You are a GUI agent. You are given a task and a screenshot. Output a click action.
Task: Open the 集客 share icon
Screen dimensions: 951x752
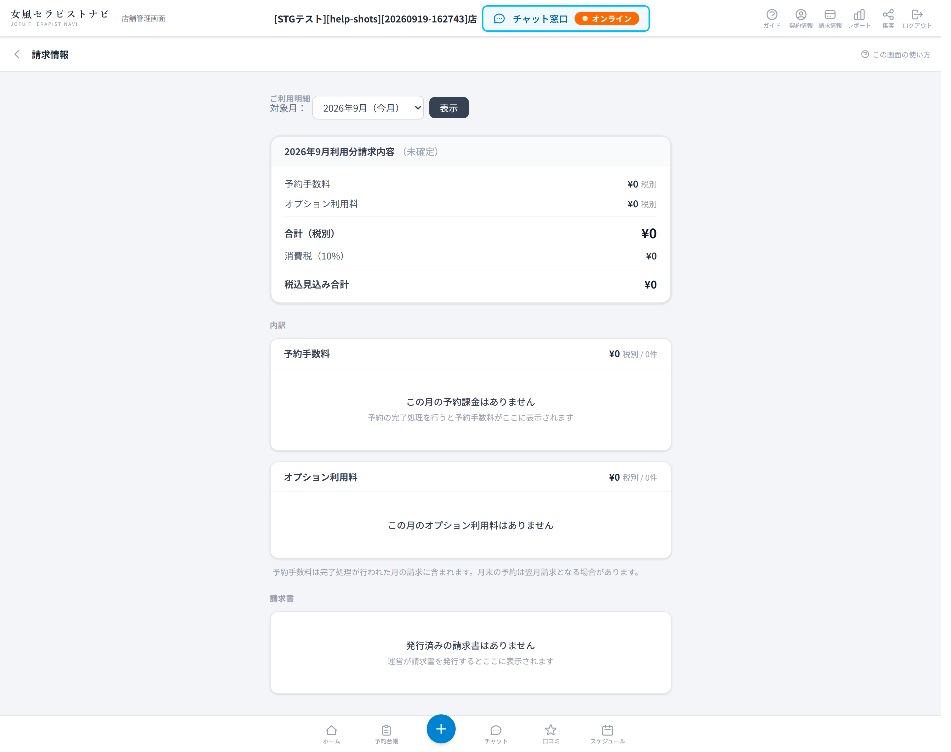[x=888, y=18]
